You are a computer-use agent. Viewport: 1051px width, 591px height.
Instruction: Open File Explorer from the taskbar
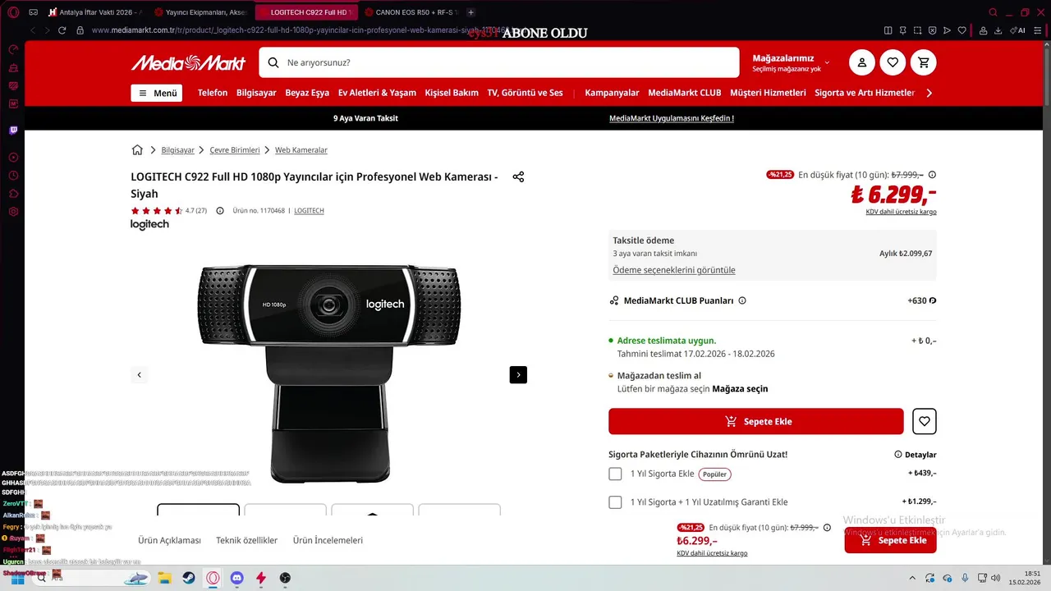click(164, 578)
